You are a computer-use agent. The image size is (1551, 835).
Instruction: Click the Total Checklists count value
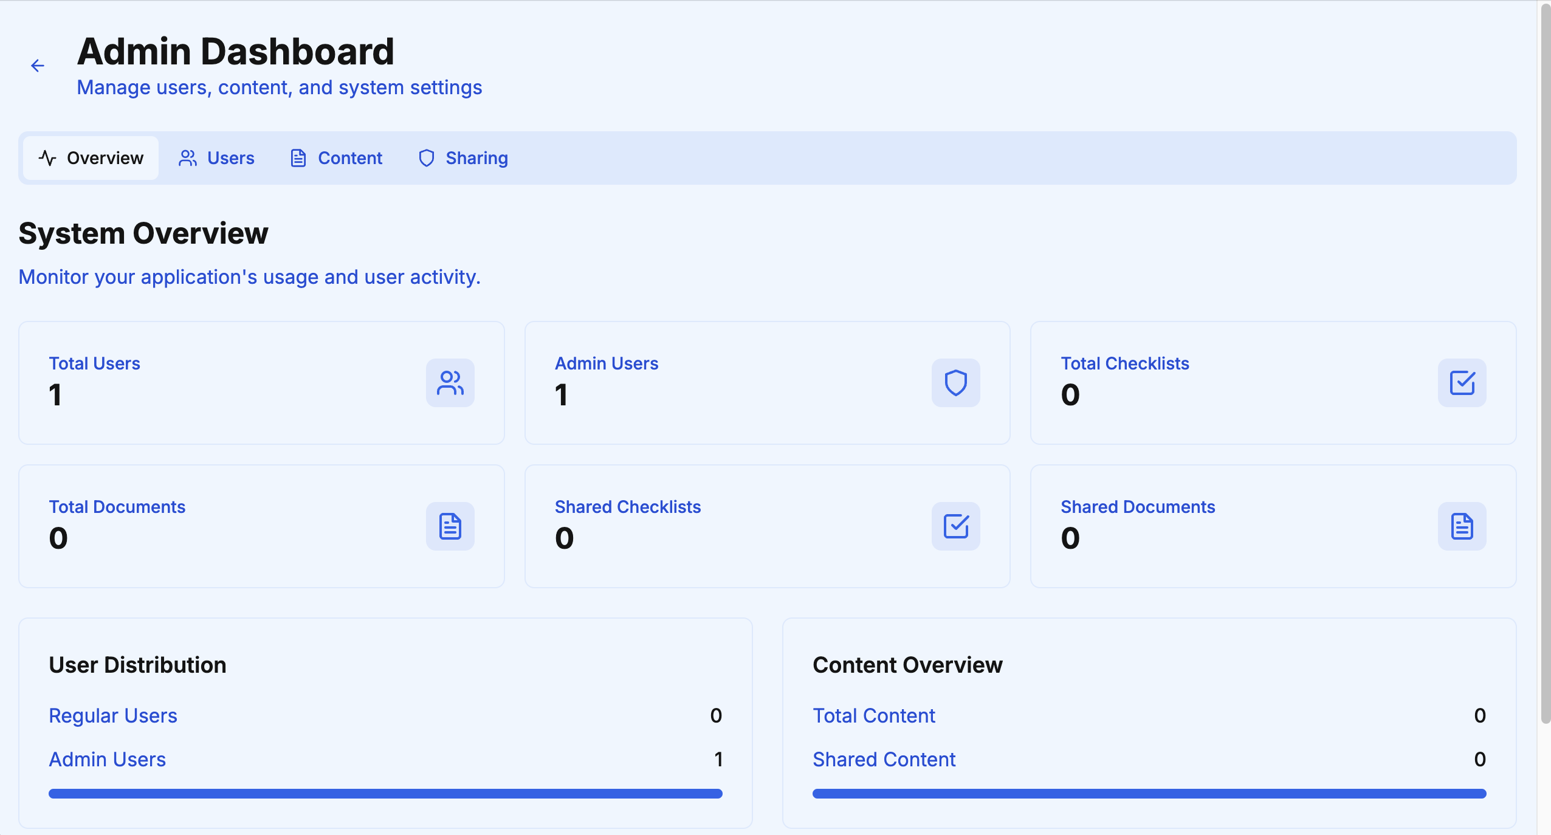1070,395
